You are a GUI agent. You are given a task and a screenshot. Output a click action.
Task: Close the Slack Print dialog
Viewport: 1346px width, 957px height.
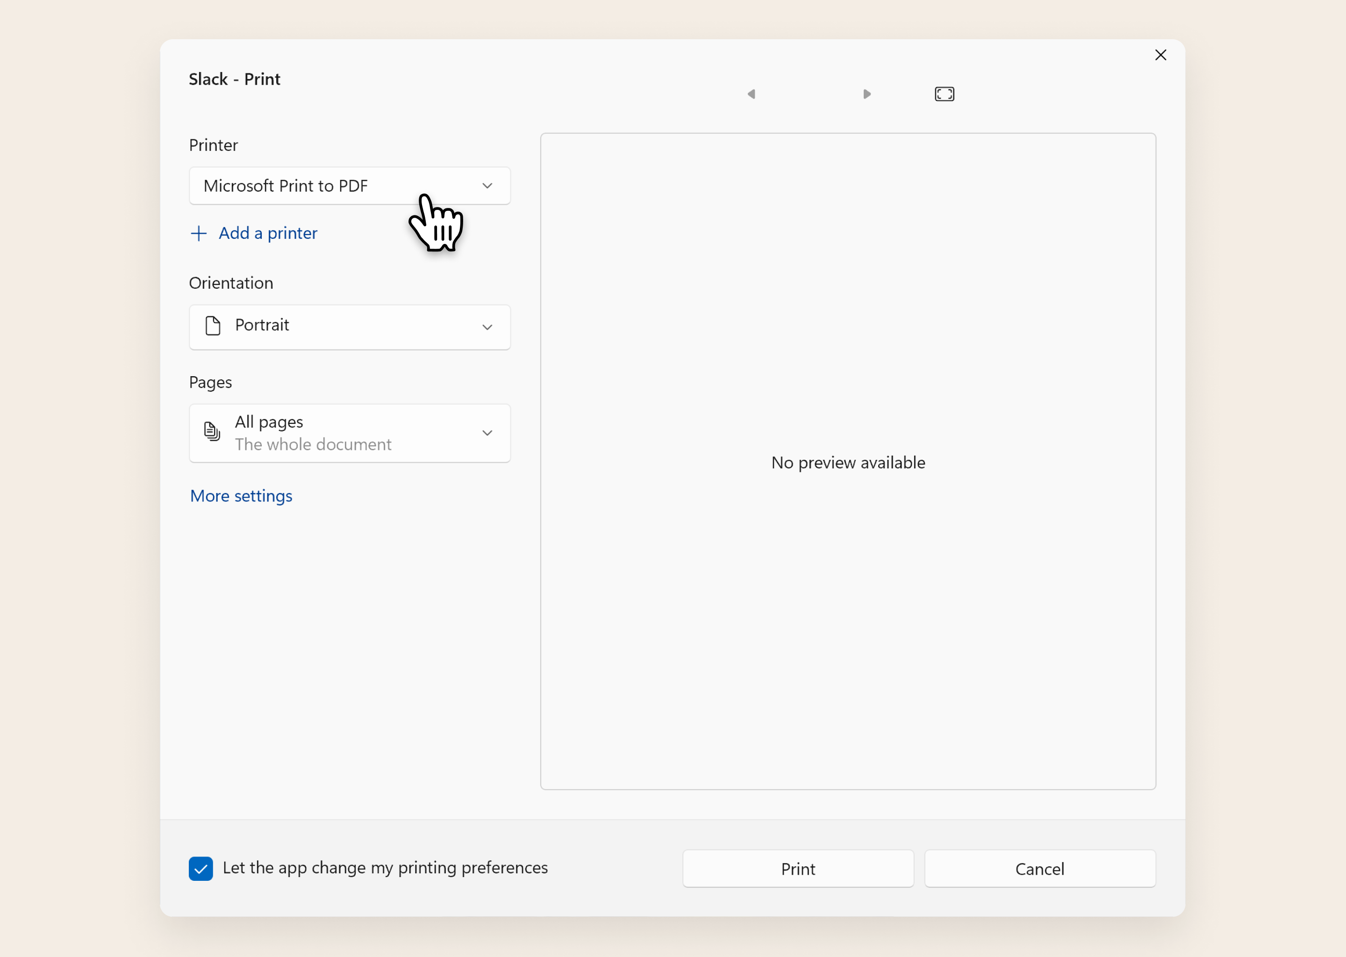tap(1160, 56)
